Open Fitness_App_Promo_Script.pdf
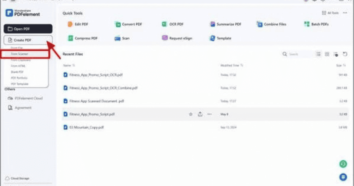 [x=92, y=114]
